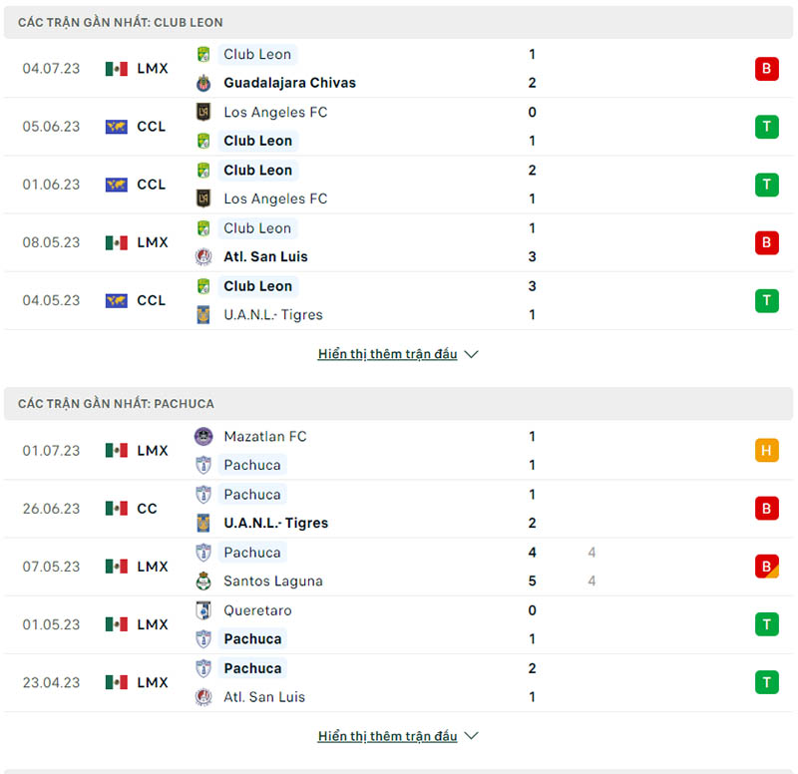Image resolution: width=798 pixels, height=774 pixels.
Task: Expand more Club Leon matches with the chevron
Action: coord(472,354)
